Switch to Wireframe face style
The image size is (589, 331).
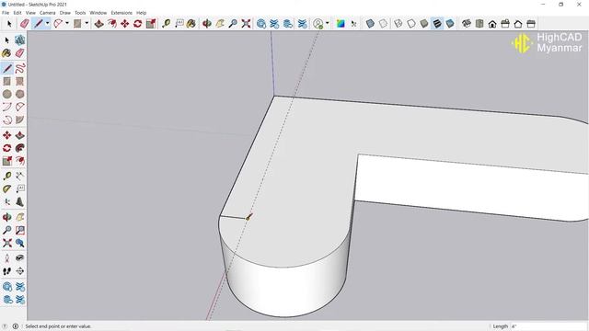coord(398,24)
